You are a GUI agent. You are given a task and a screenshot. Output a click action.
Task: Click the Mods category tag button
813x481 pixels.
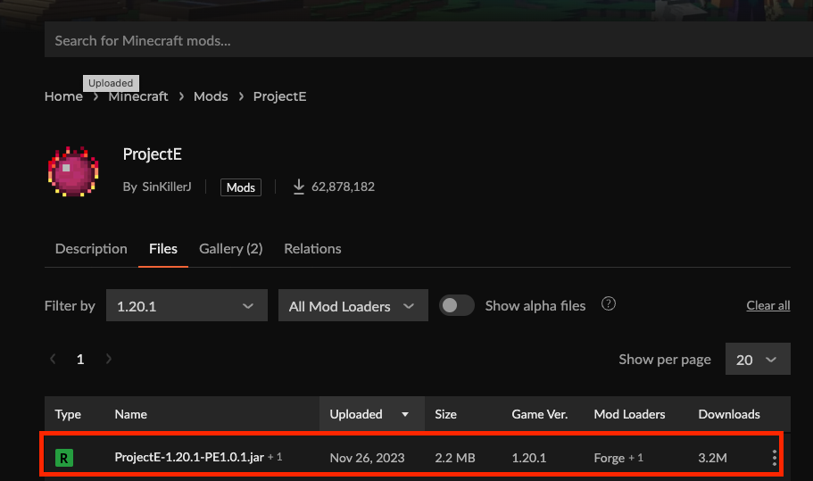tap(241, 187)
